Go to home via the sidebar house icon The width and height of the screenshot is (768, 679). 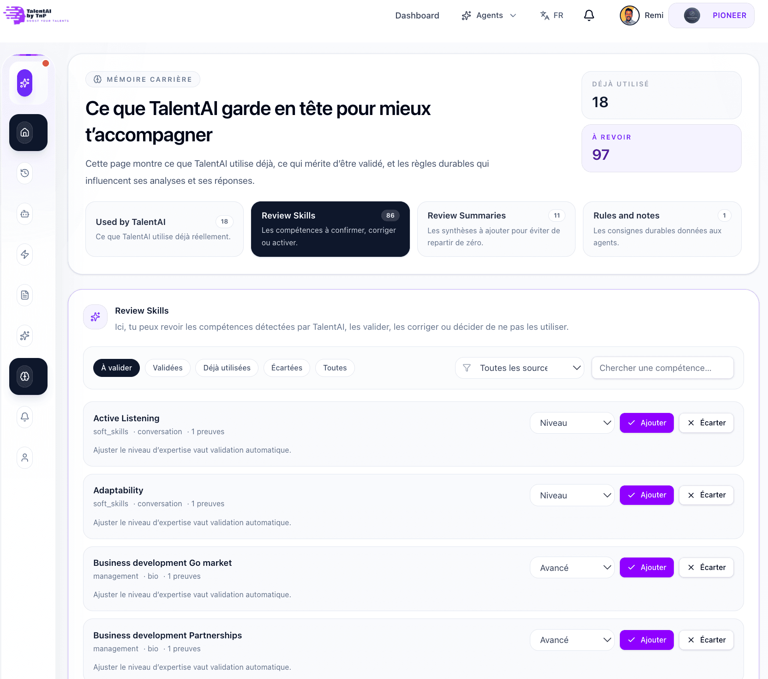pyautogui.click(x=25, y=133)
